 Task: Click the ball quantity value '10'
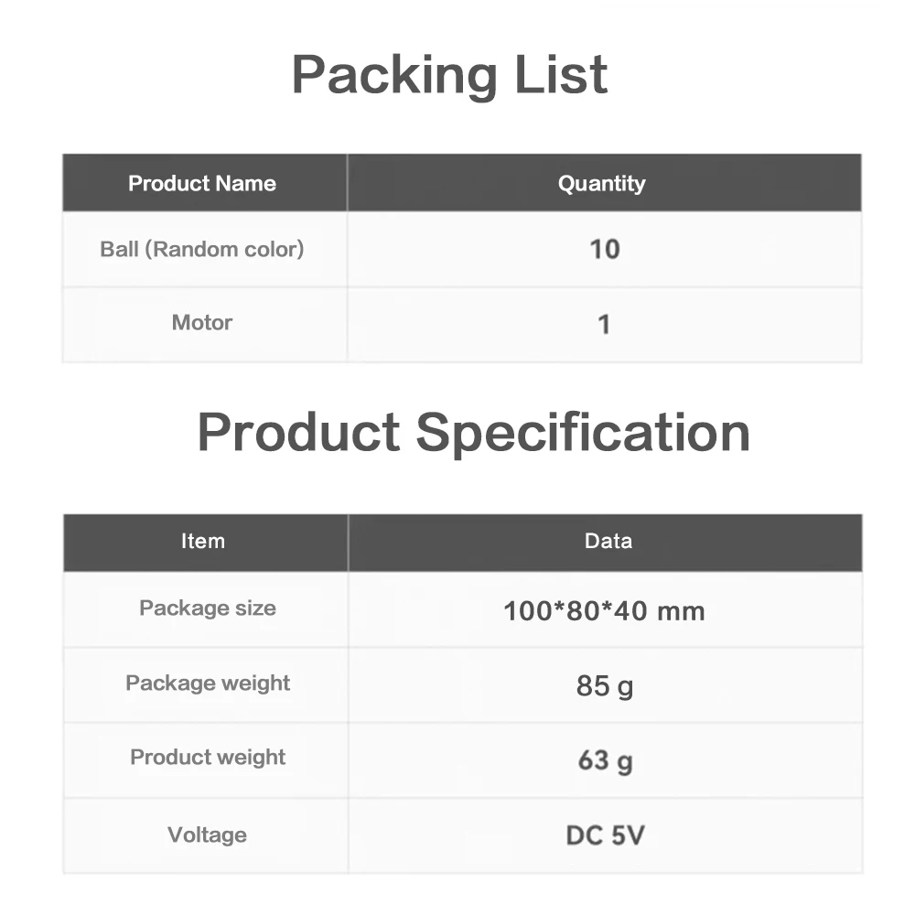pos(604,250)
